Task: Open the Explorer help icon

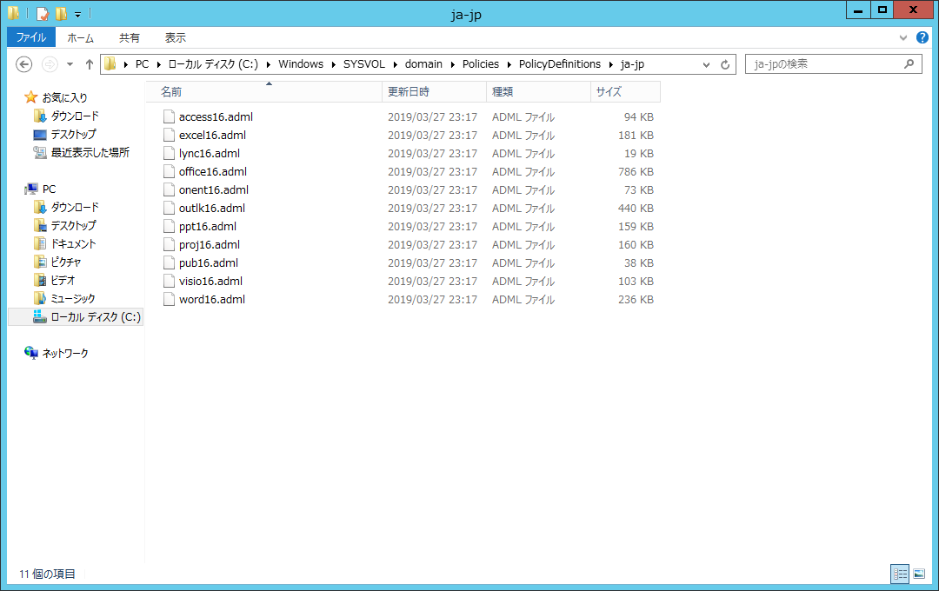Action: (922, 37)
